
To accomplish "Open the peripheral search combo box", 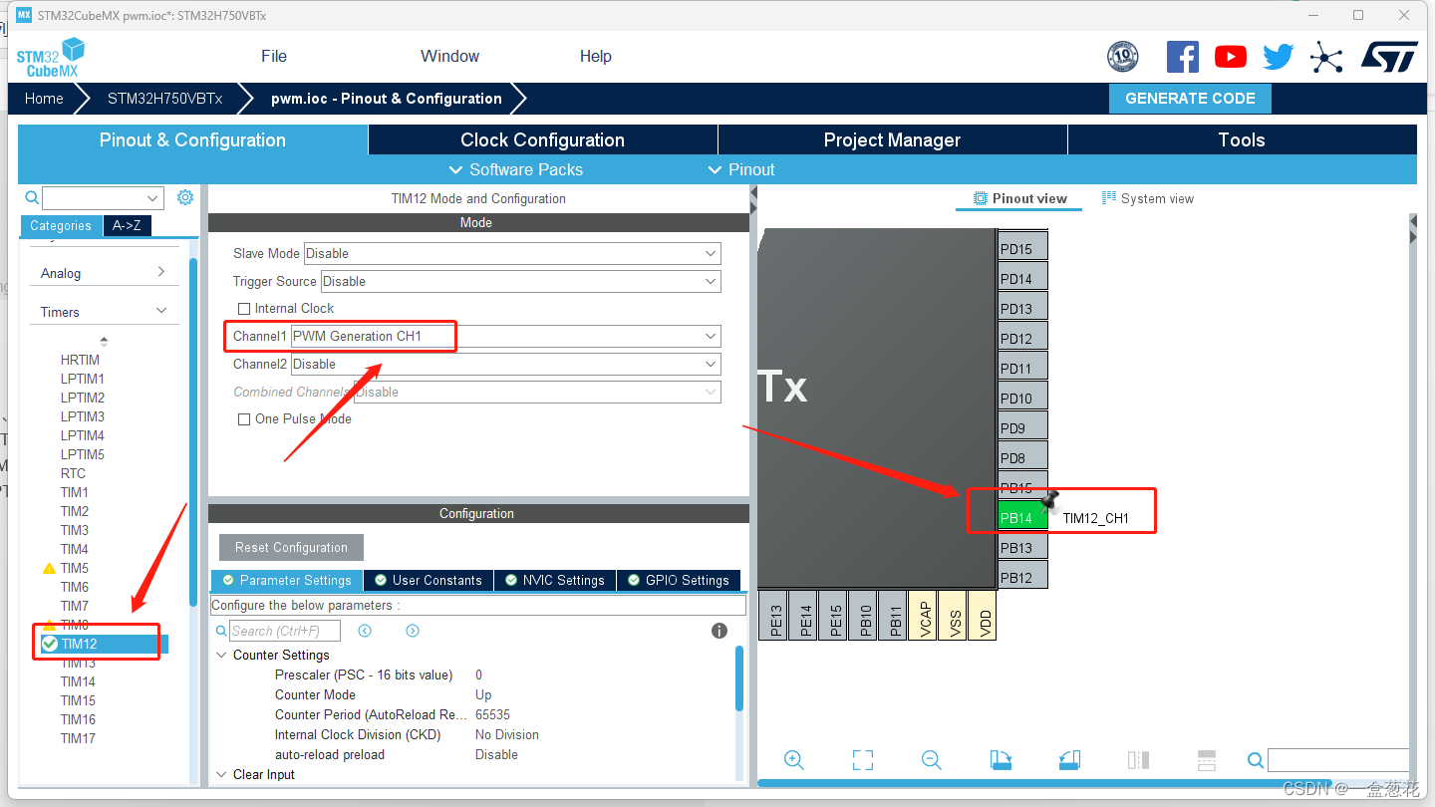I will [103, 197].
